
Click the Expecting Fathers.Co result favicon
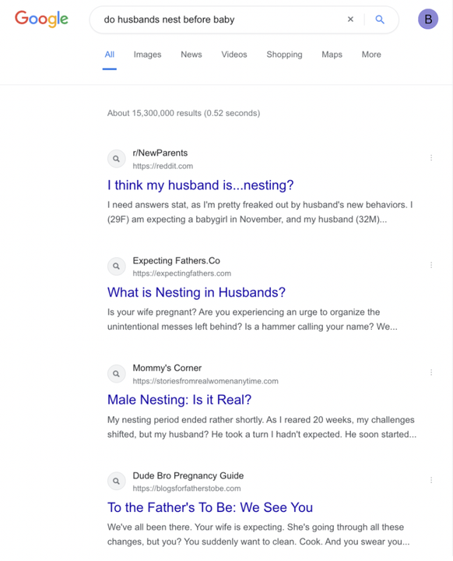(117, 266)
